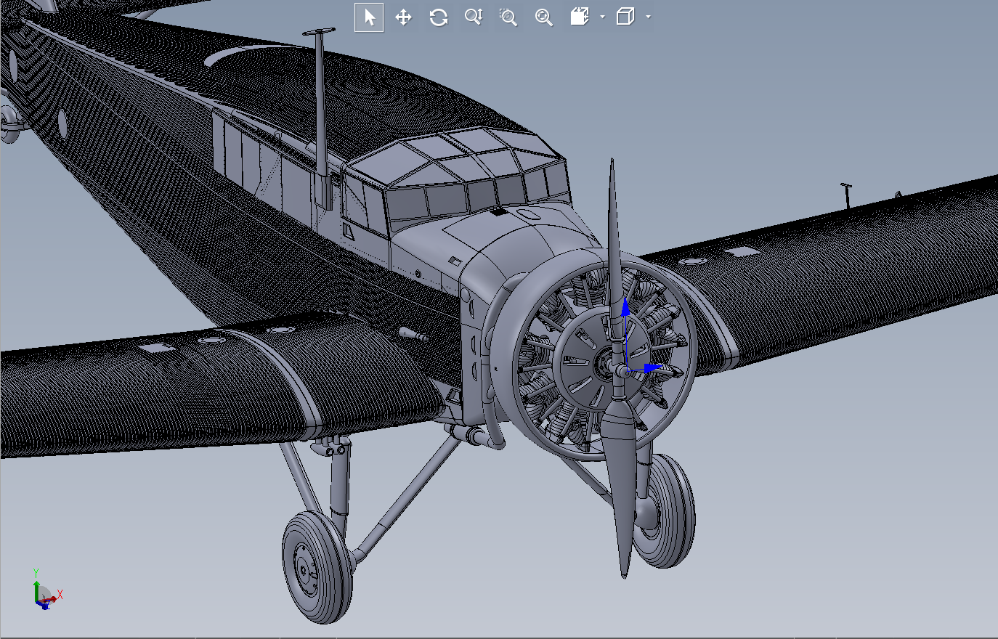Activate the Select arrow tool
Image resolution: width=998 pixels, height=639 pixels.
click(369, 17)
